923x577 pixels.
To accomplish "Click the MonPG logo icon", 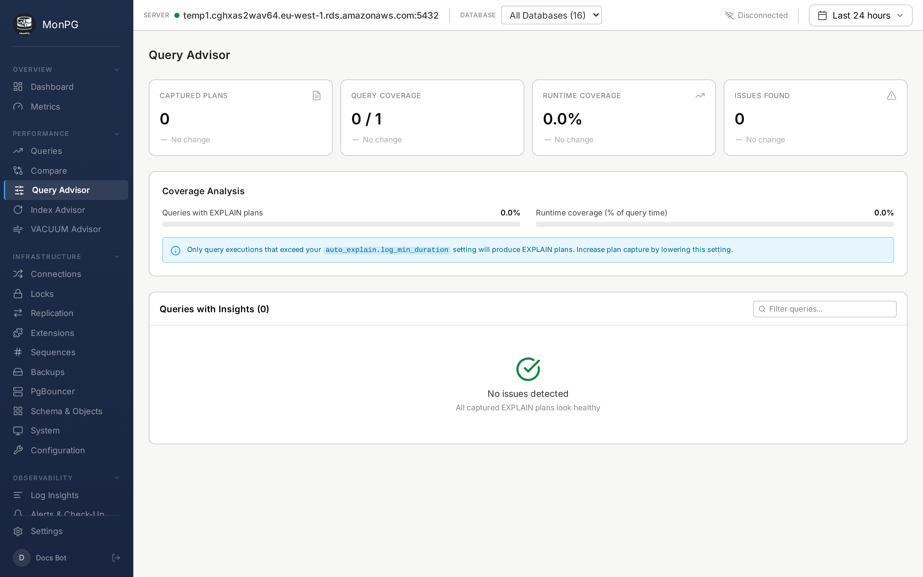I will tap(24, 24).
